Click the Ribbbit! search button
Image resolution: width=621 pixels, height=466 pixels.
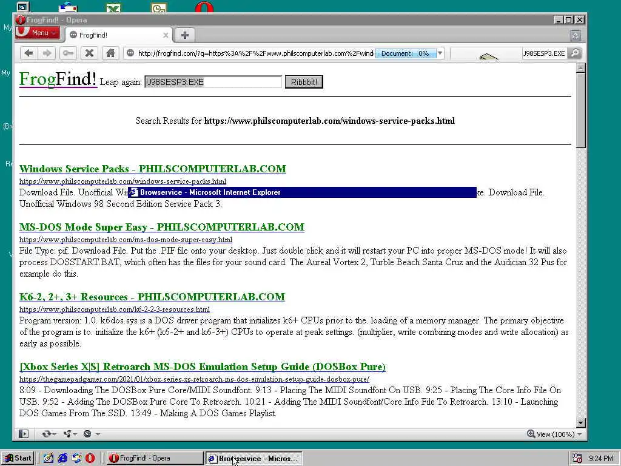304,82
